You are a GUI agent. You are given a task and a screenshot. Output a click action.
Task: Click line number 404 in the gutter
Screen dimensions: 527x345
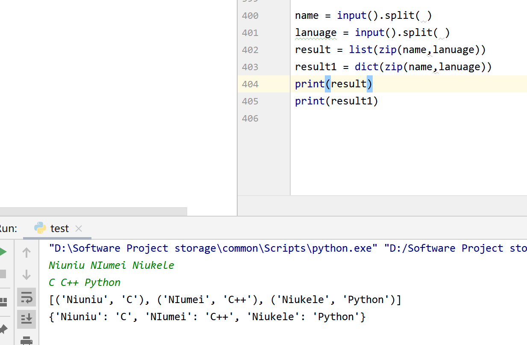tap(250, 84)
